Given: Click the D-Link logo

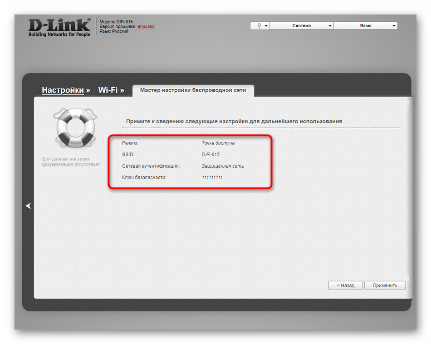Looking at the screenshot, I should point(59,27).
